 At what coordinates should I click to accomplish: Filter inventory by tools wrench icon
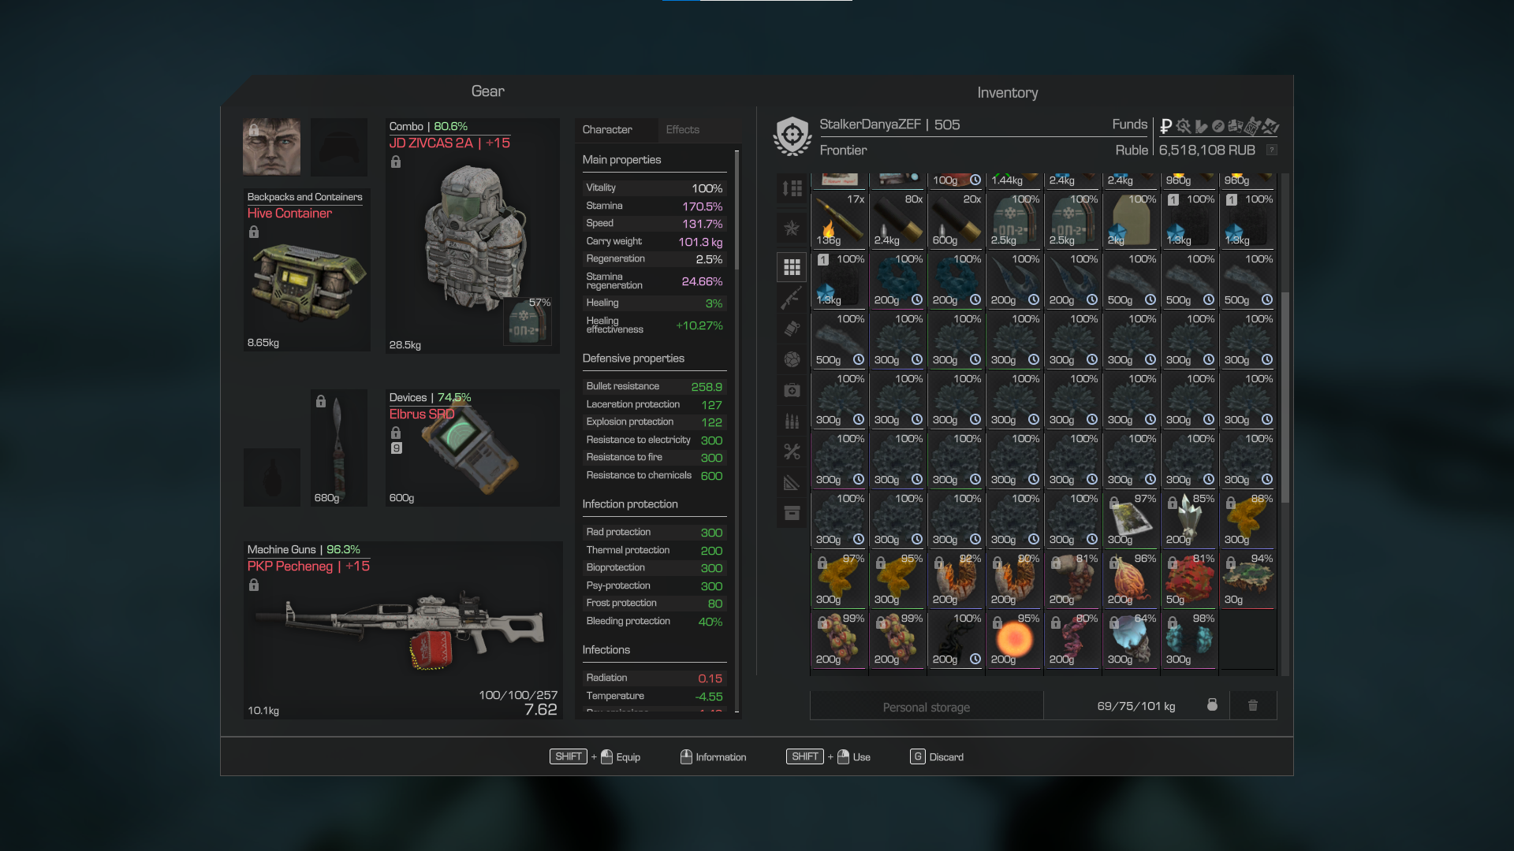pos(792,452)
